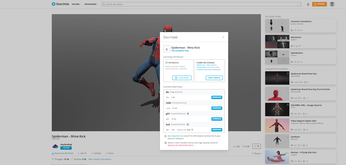Click the mycloudvip avatar icon
346x165 pixels.
[x=55, y=146]
